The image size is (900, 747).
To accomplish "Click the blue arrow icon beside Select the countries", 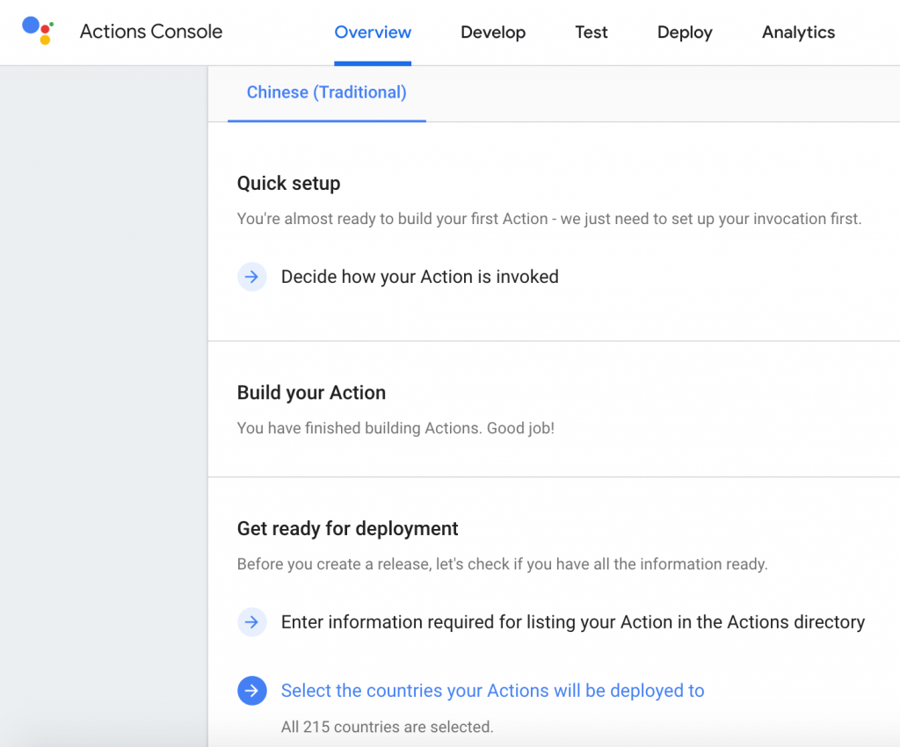I will (252, 691).
